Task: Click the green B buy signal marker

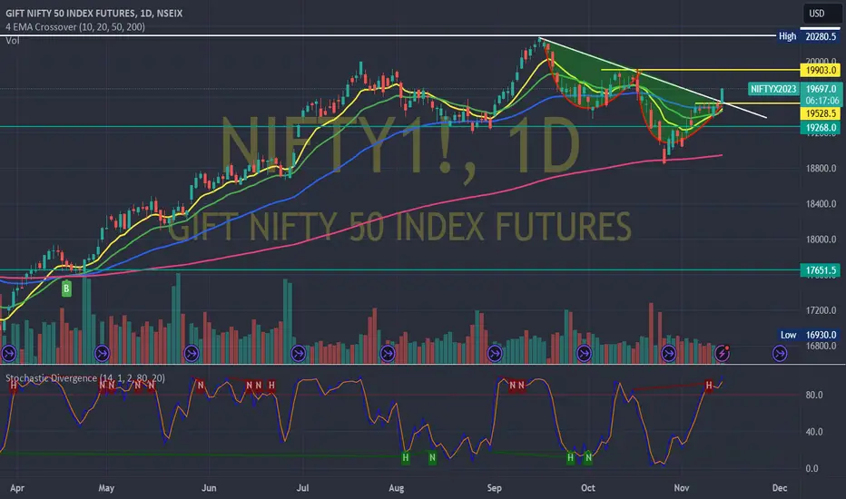Action: [x=66, y=289]
